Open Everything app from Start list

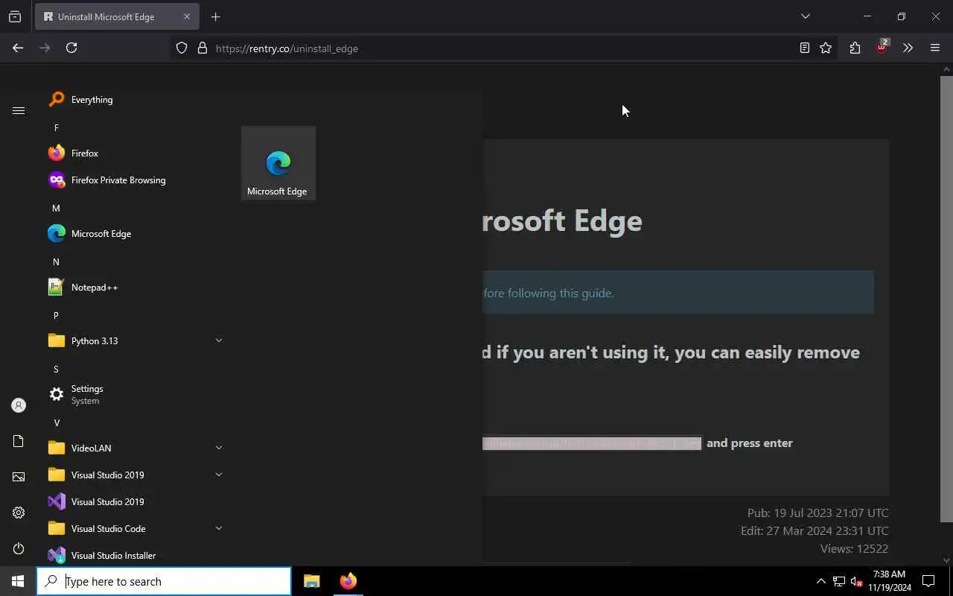coord(134,99)
